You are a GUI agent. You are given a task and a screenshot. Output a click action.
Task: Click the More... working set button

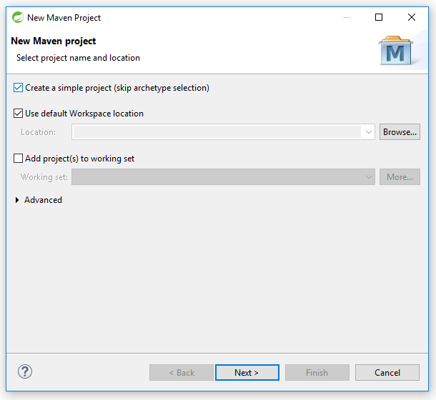coord(400,177)
